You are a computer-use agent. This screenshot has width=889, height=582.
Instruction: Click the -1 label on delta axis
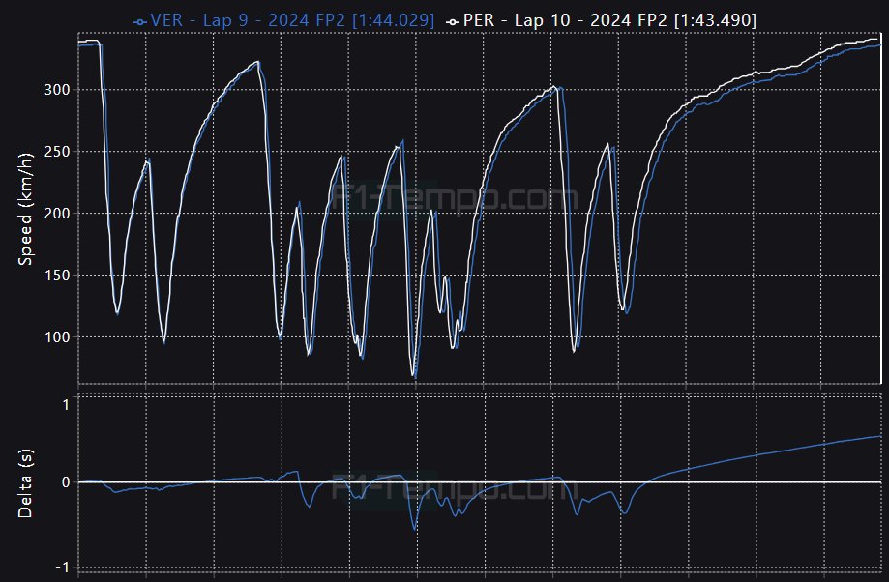point(62,567)
